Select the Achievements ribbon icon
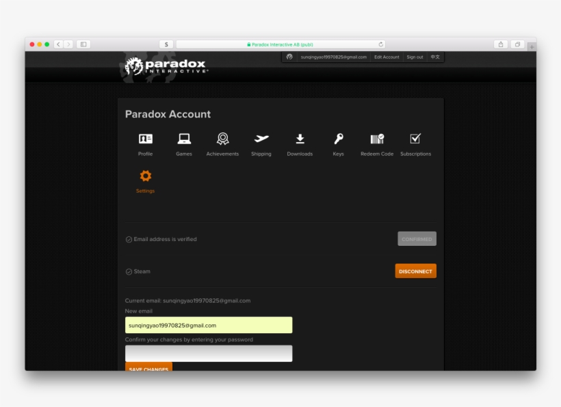561x407 pixels. point(222,139)
